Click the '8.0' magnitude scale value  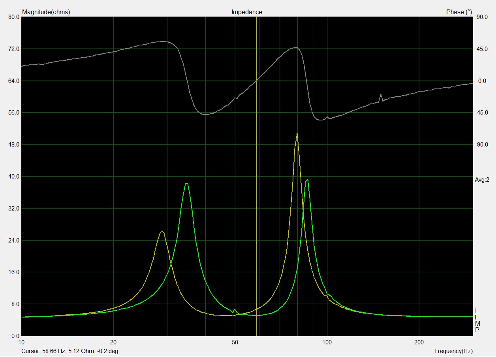click(15, 304)
